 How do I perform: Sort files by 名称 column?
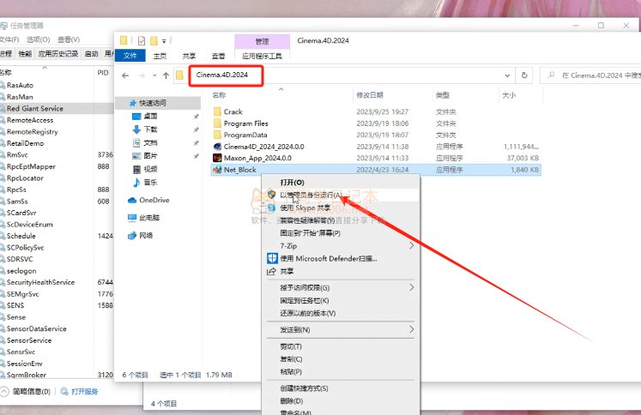click(x=219, y=95)
